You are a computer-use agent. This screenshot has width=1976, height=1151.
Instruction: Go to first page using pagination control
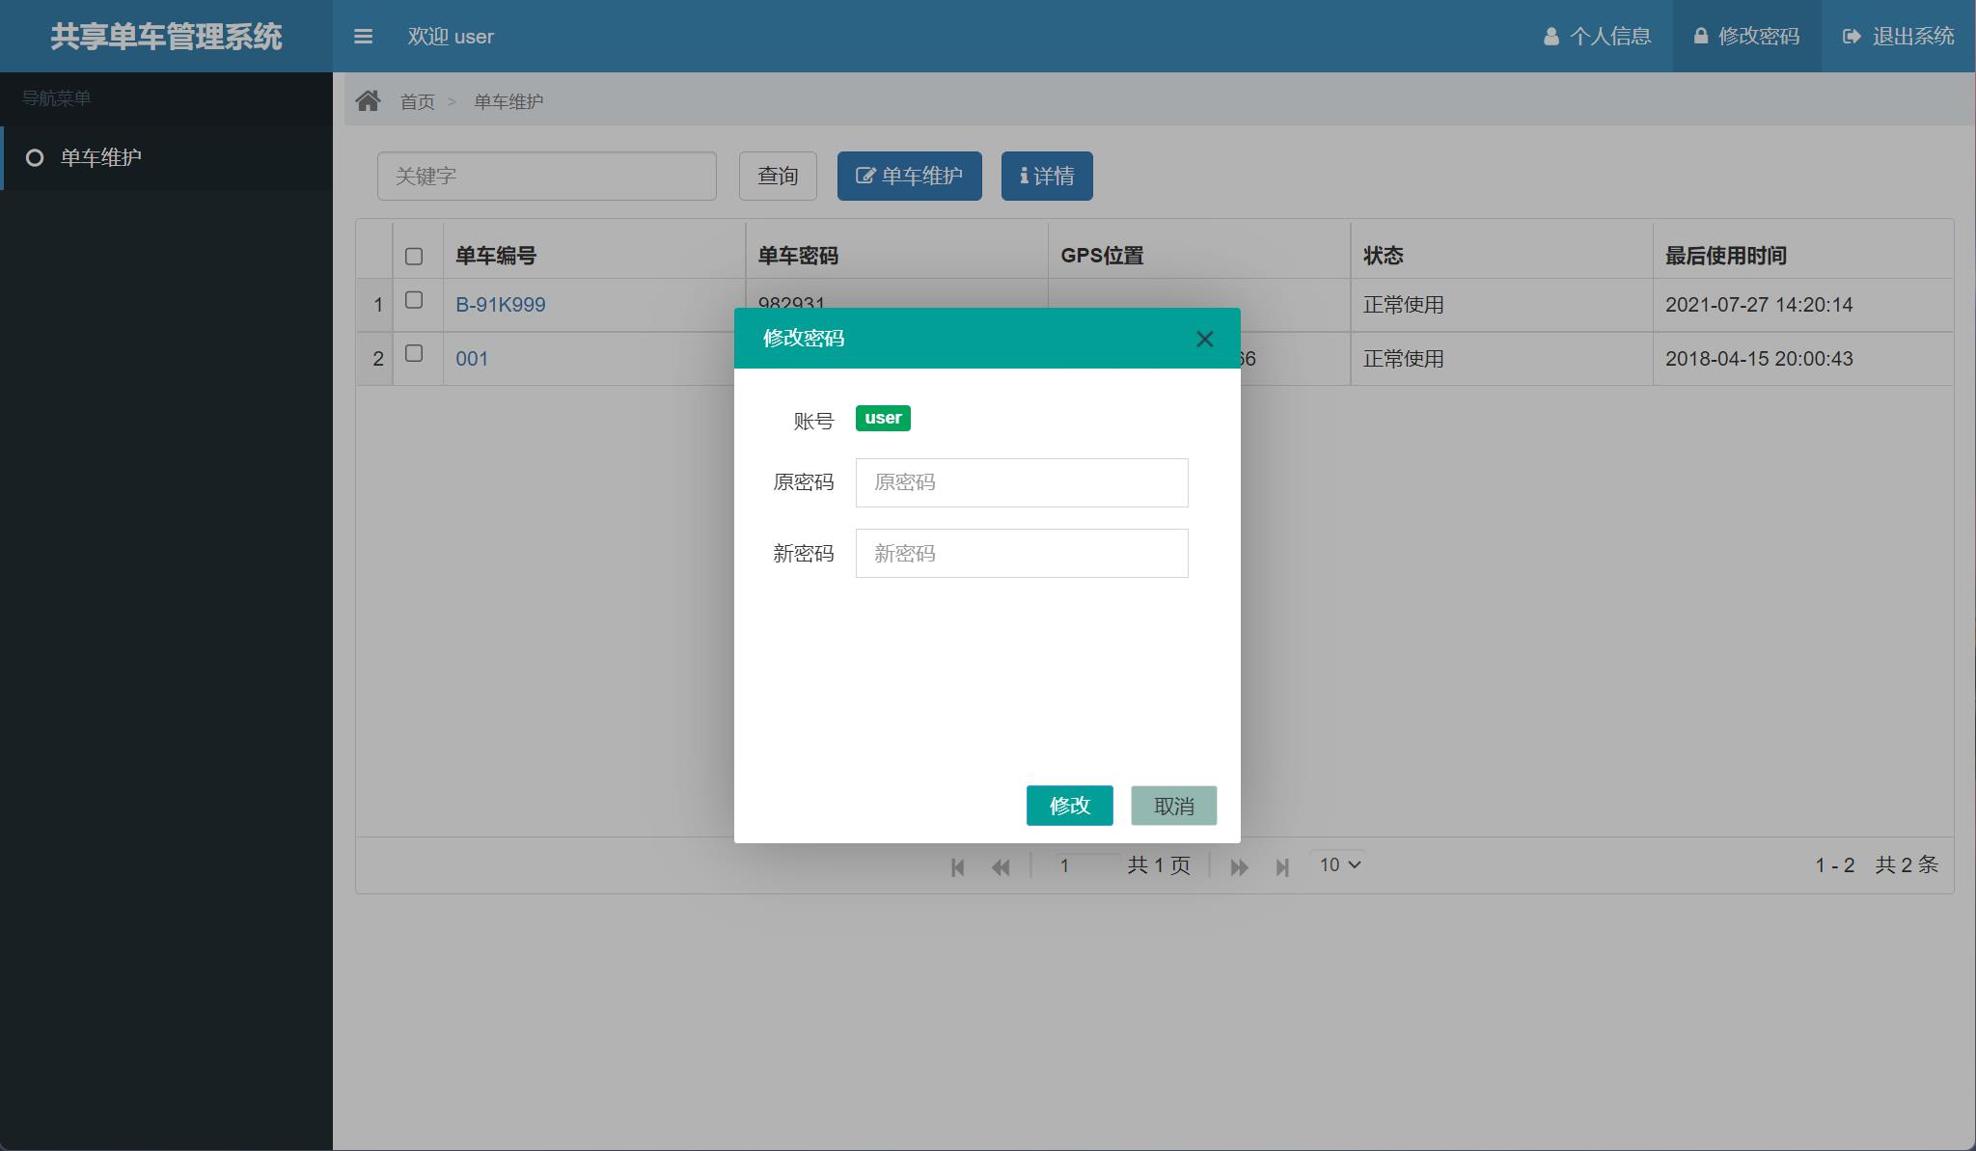(x=957, y=866)
